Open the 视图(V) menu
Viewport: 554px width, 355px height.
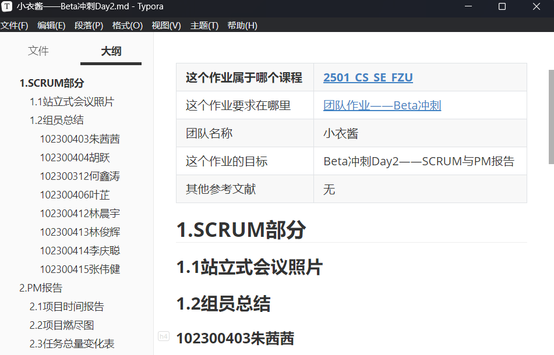pos(166,26)
